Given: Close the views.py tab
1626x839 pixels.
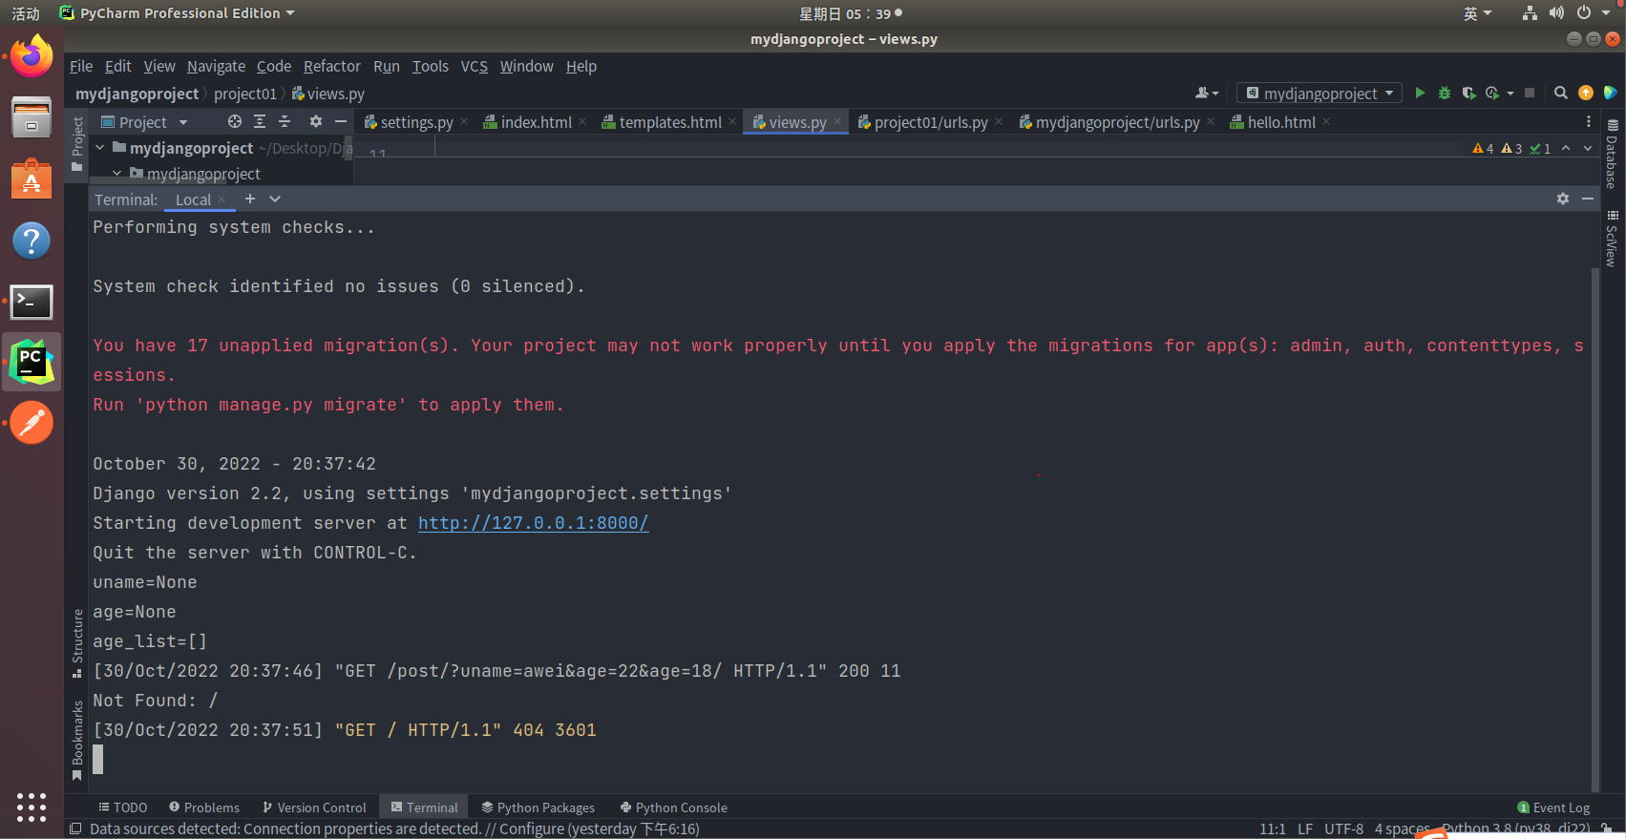Looking at the screenshot, I should point(837,121).
